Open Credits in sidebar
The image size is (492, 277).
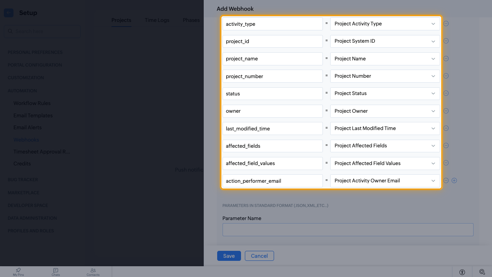click(22, 164)
